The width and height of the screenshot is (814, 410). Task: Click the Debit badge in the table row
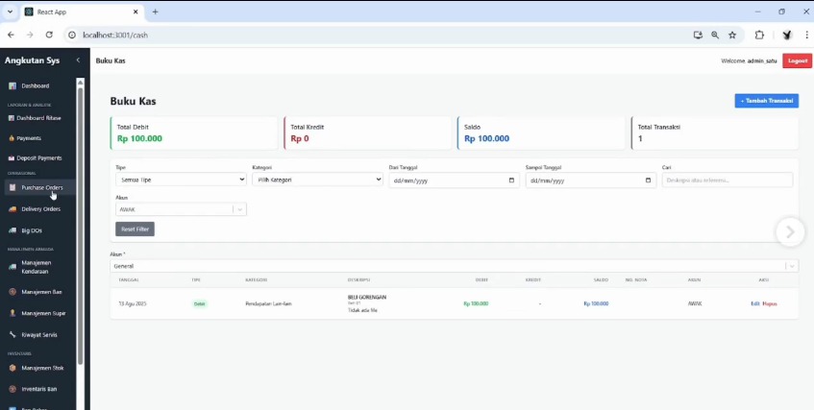(199, 303)
